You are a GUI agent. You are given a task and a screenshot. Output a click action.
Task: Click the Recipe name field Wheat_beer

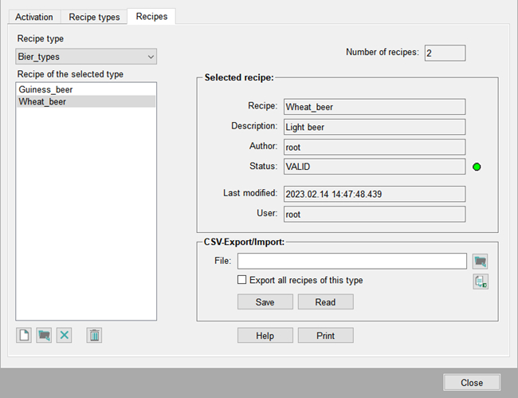[375, 107]
